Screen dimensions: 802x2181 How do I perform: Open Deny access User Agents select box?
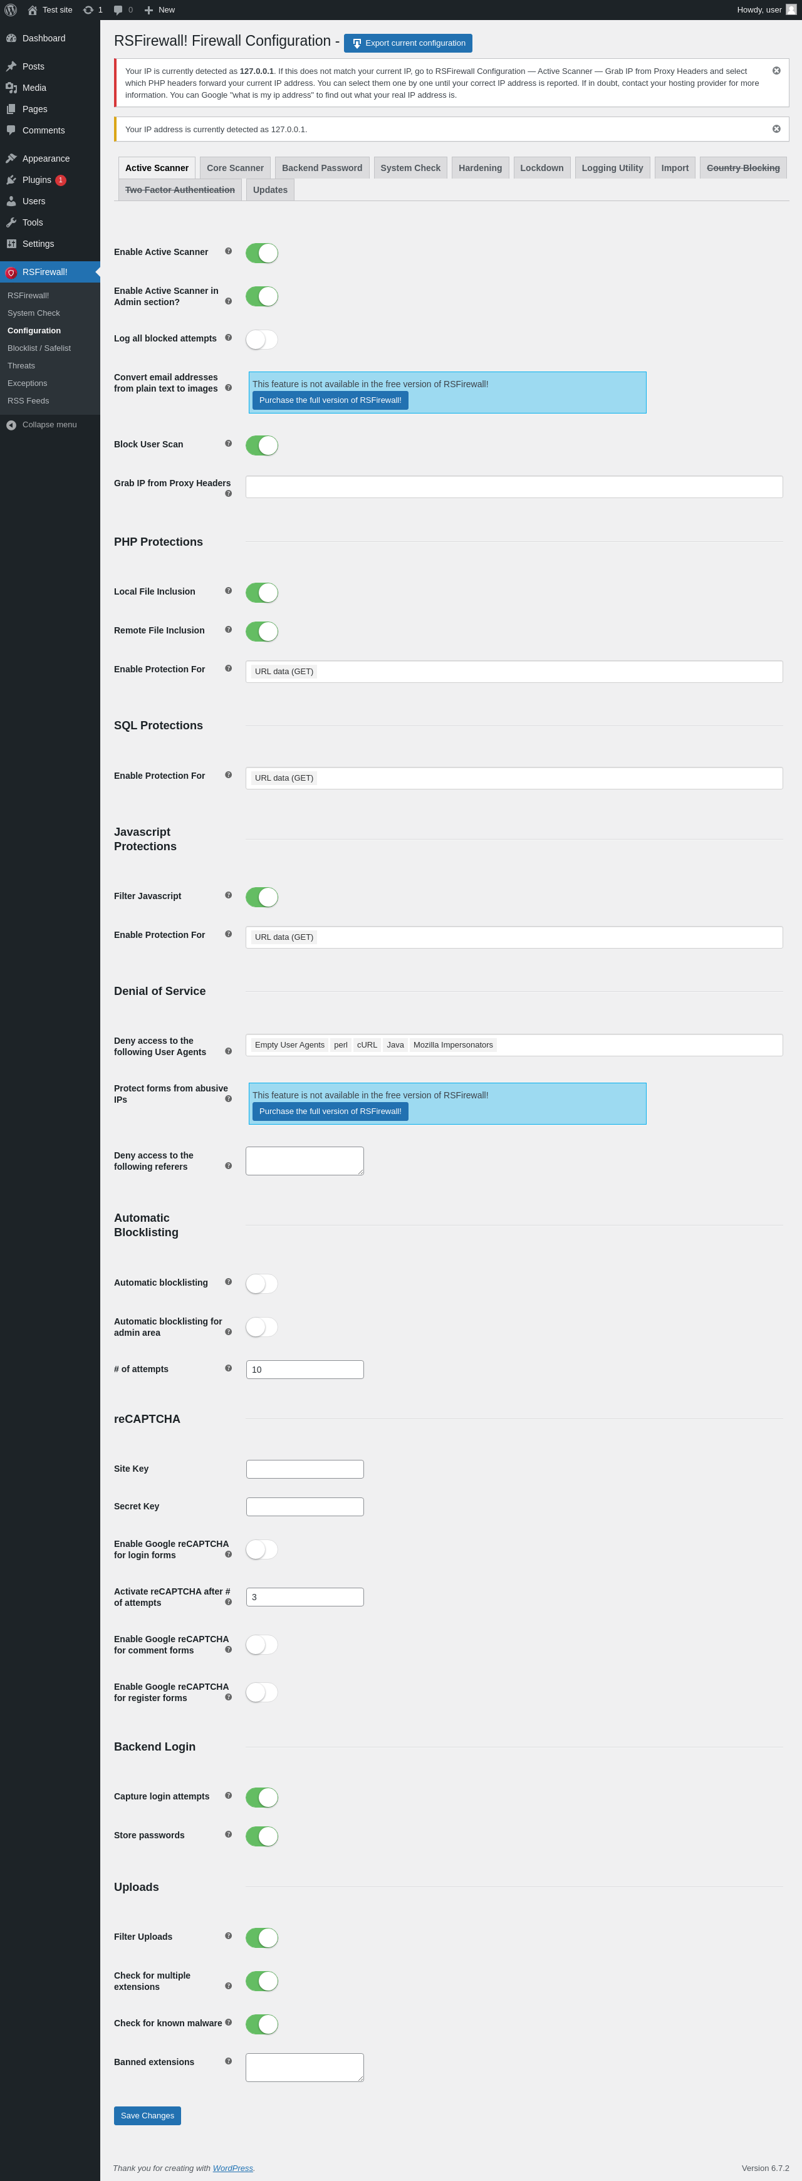pos(514,1045)
